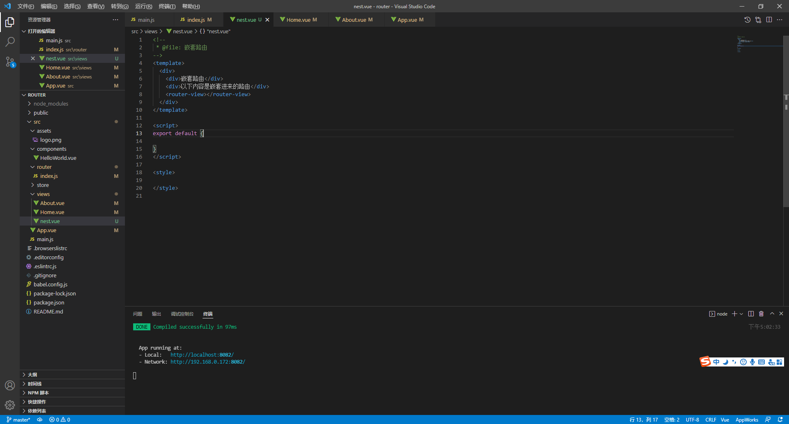This screenshot has width=789, height=424.
Task: Expand the 时间线 timeline section
Action: coord(72,384)
